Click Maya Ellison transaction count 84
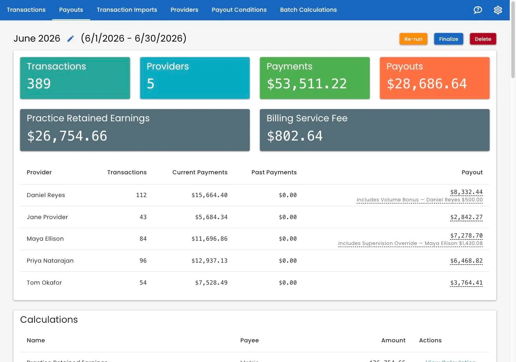The height and width of the screenshot is (362, 516). pyautogui.click(x=143, y=239)
